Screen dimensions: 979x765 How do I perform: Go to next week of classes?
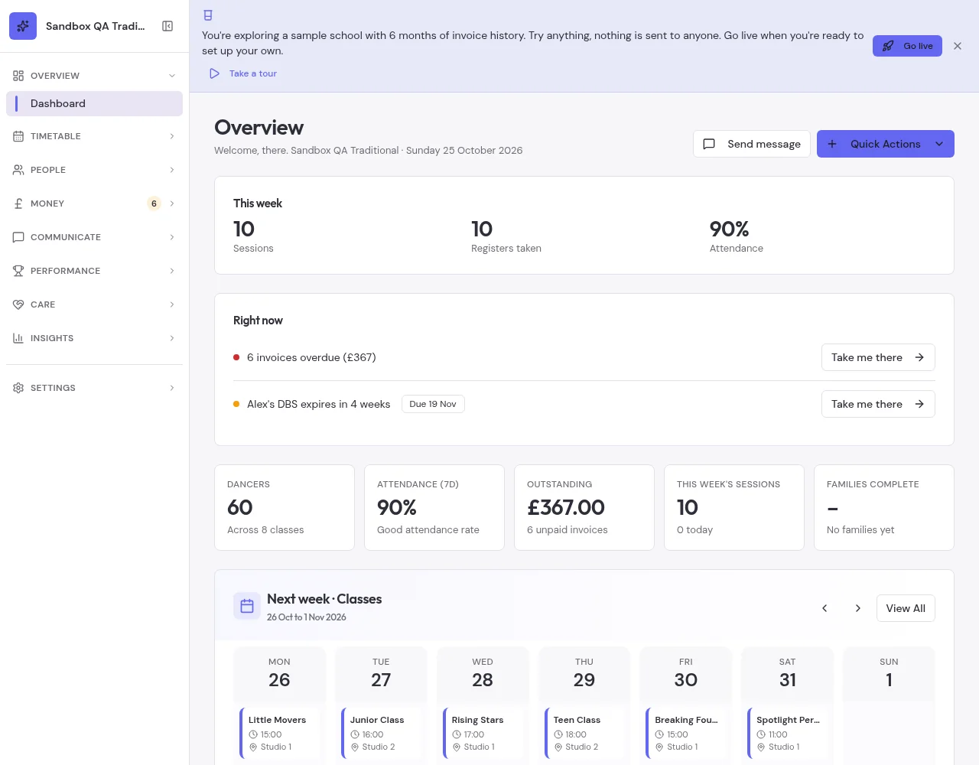point(858,608)
